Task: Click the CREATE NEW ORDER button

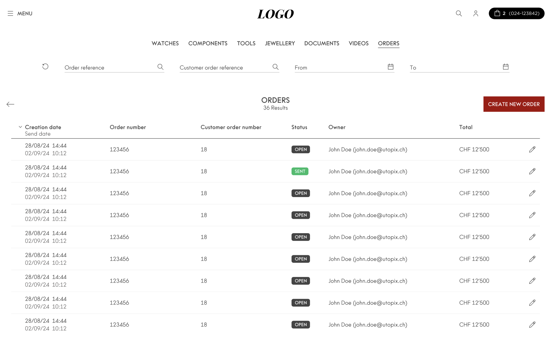Action: click(514, 104)
